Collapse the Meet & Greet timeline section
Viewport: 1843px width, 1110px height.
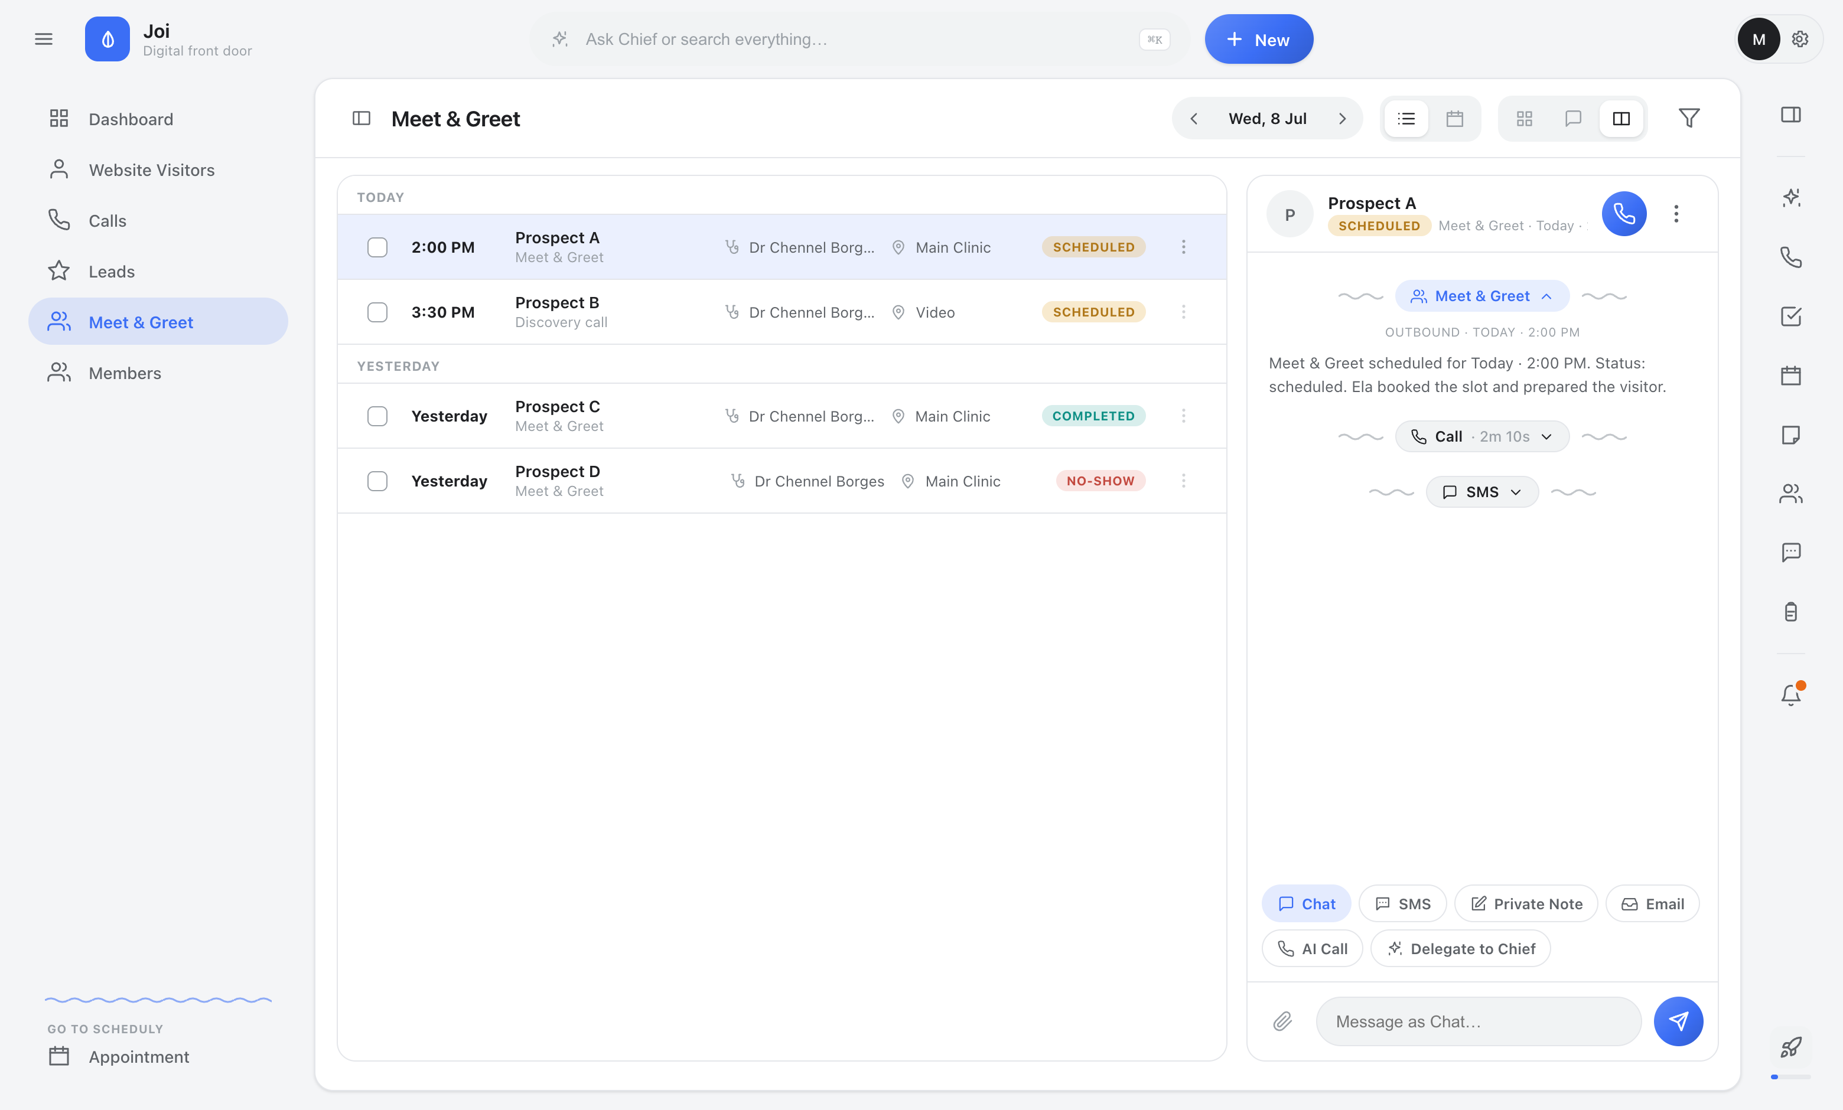(1481, 296)
